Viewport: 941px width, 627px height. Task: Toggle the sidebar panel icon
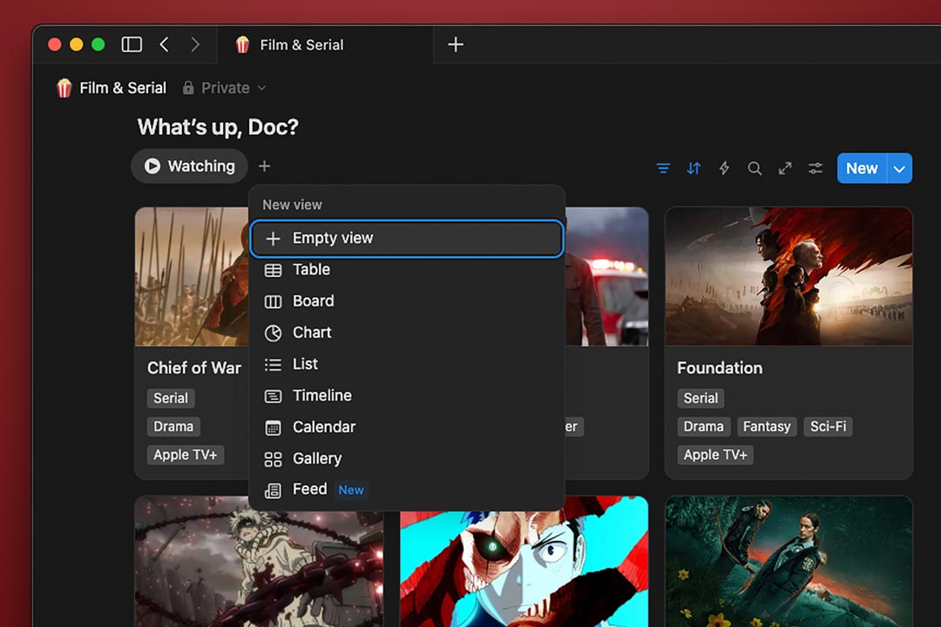pyautogui.click(x=132, y=44)
